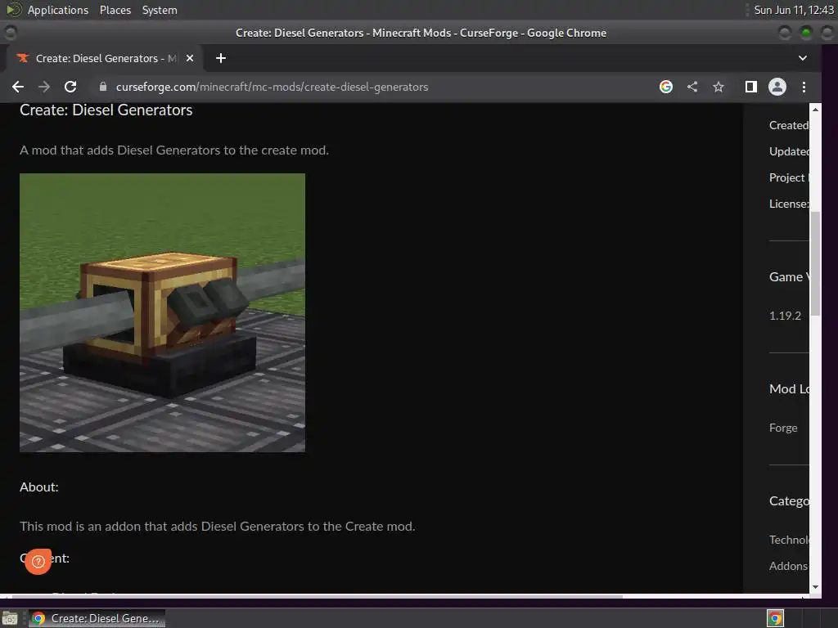Open the Chrome three-dot menu

click(x=804, y=87)
